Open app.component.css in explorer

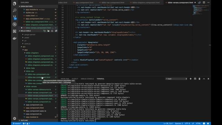(38, 105)
